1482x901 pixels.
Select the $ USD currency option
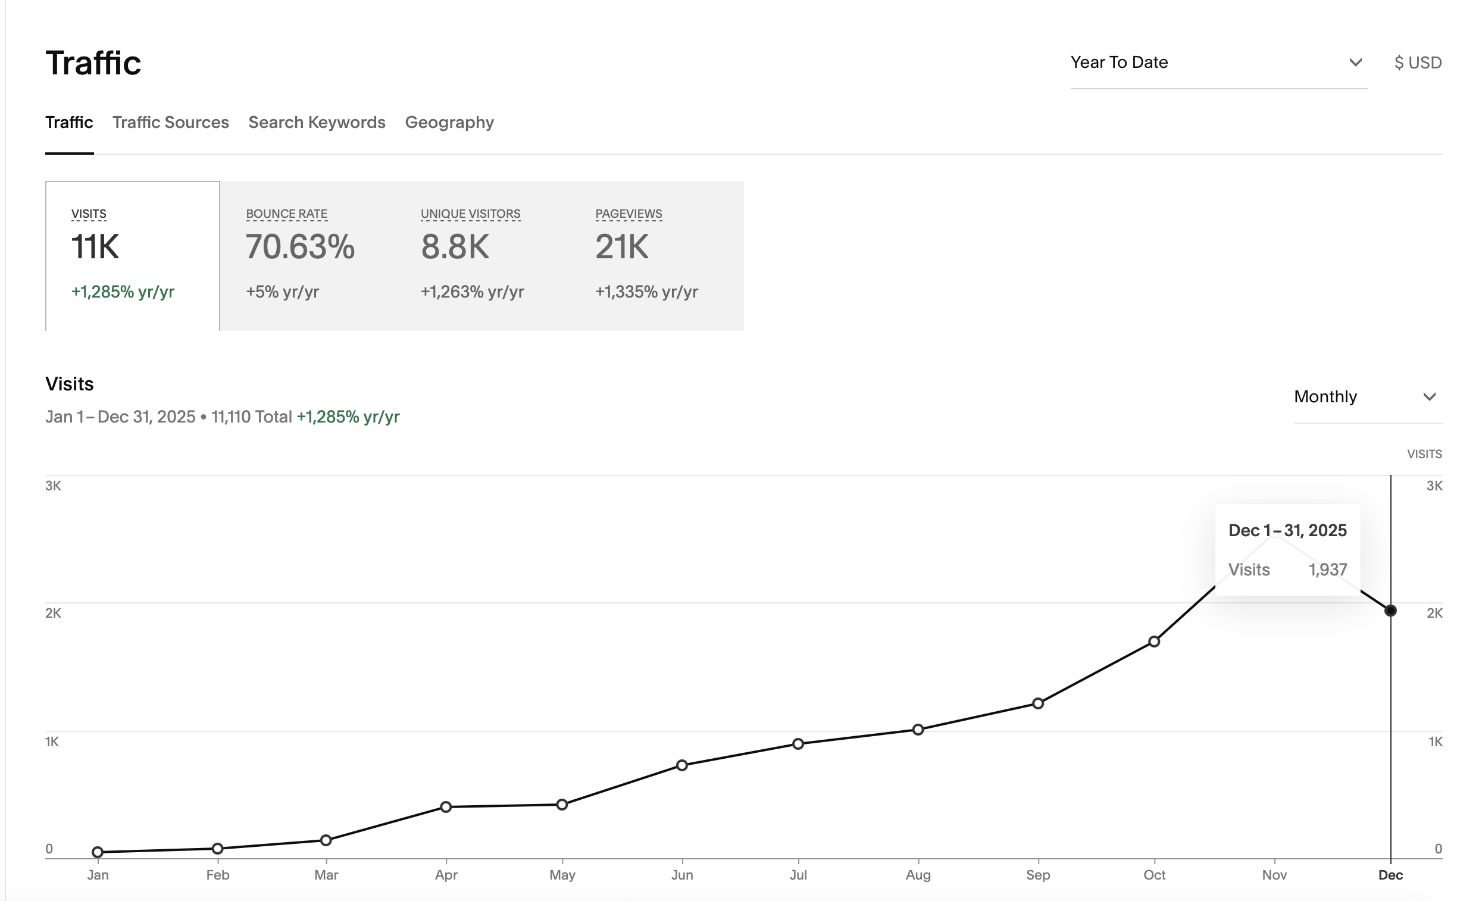(1417, 62)
